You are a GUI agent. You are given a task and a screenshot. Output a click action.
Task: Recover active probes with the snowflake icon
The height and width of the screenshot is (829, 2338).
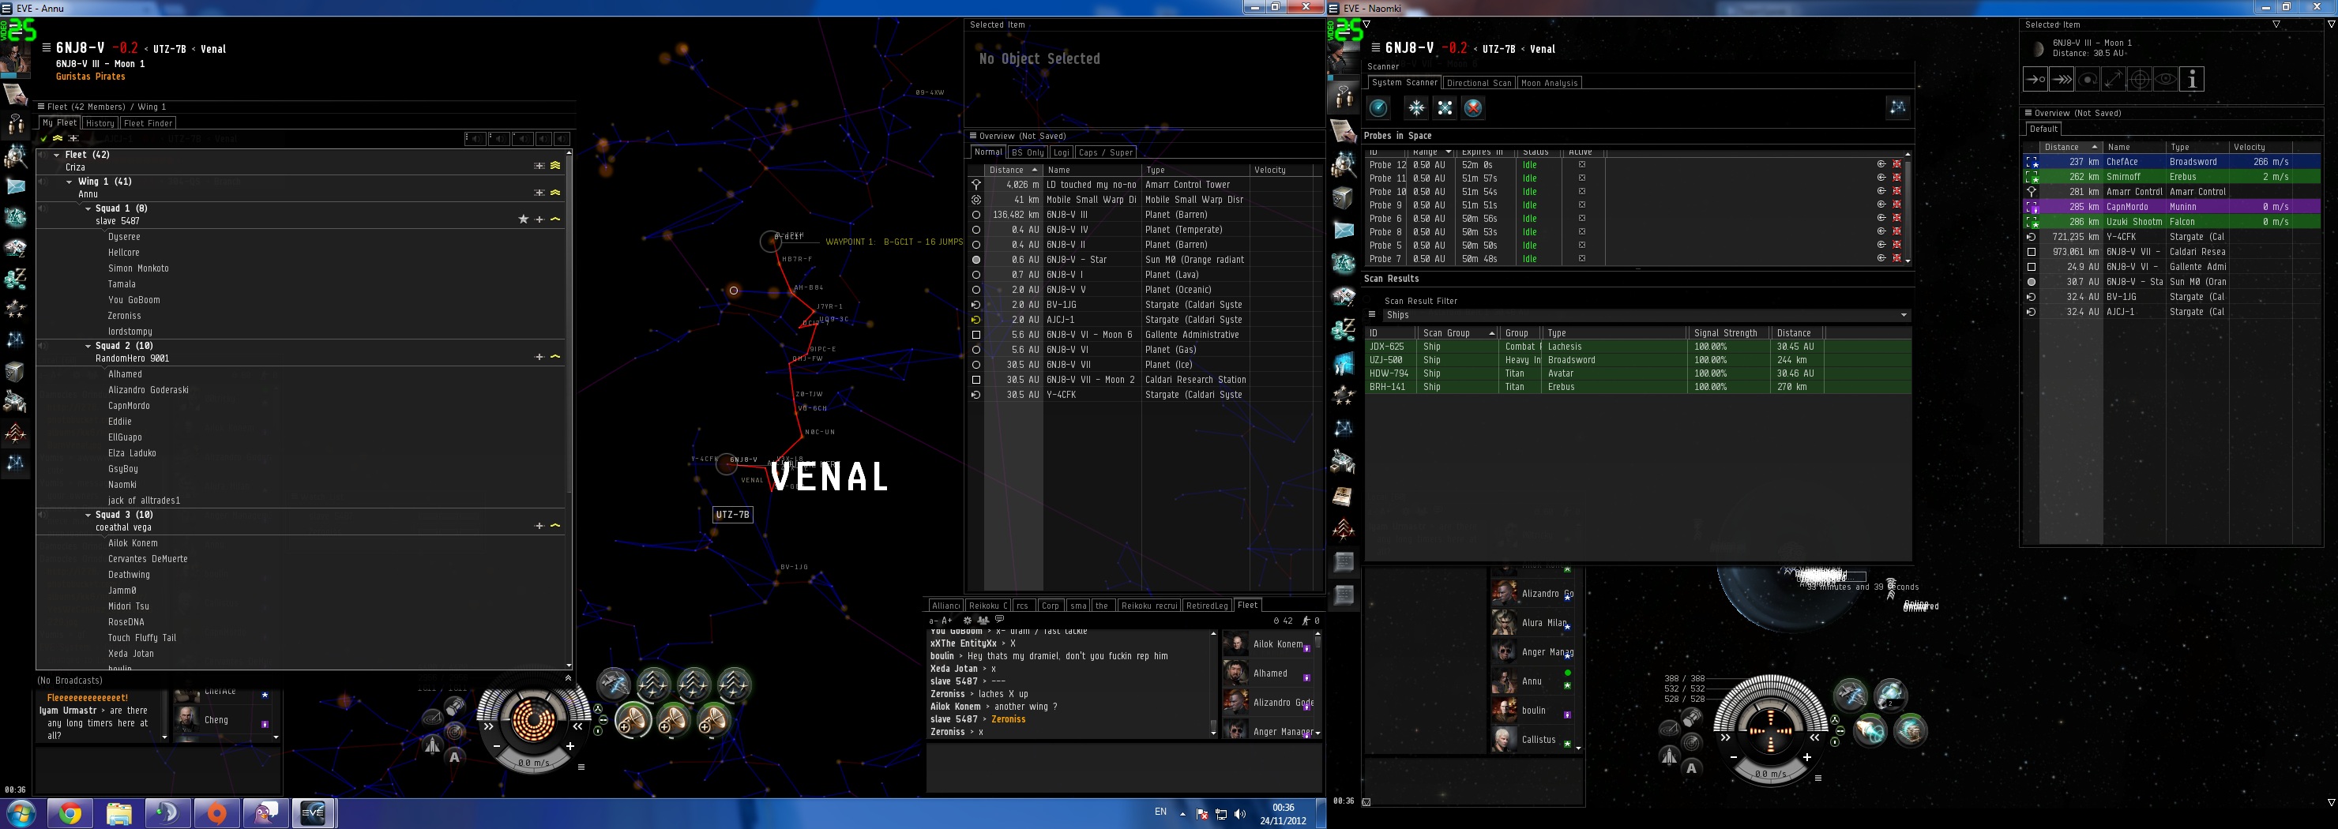1416,108
